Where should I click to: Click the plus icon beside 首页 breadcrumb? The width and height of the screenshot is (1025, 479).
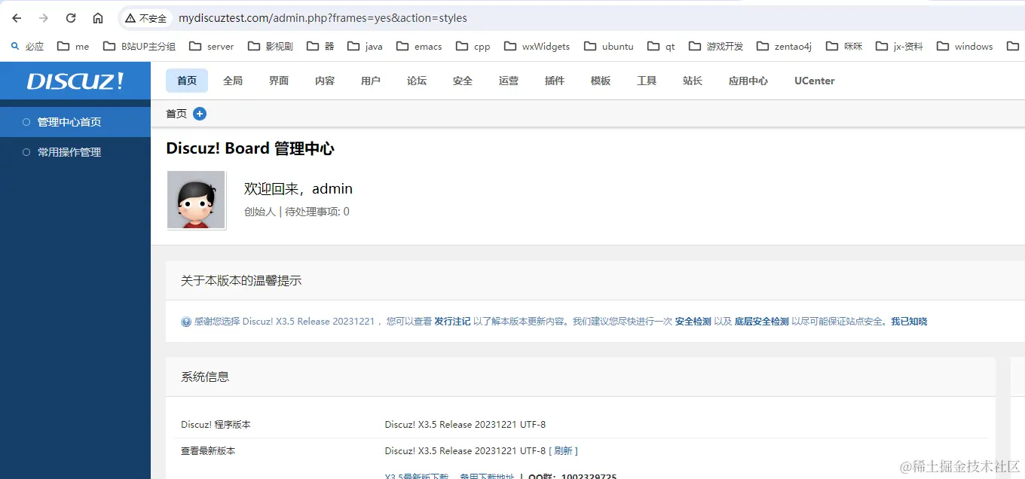(x=200, y=114)
